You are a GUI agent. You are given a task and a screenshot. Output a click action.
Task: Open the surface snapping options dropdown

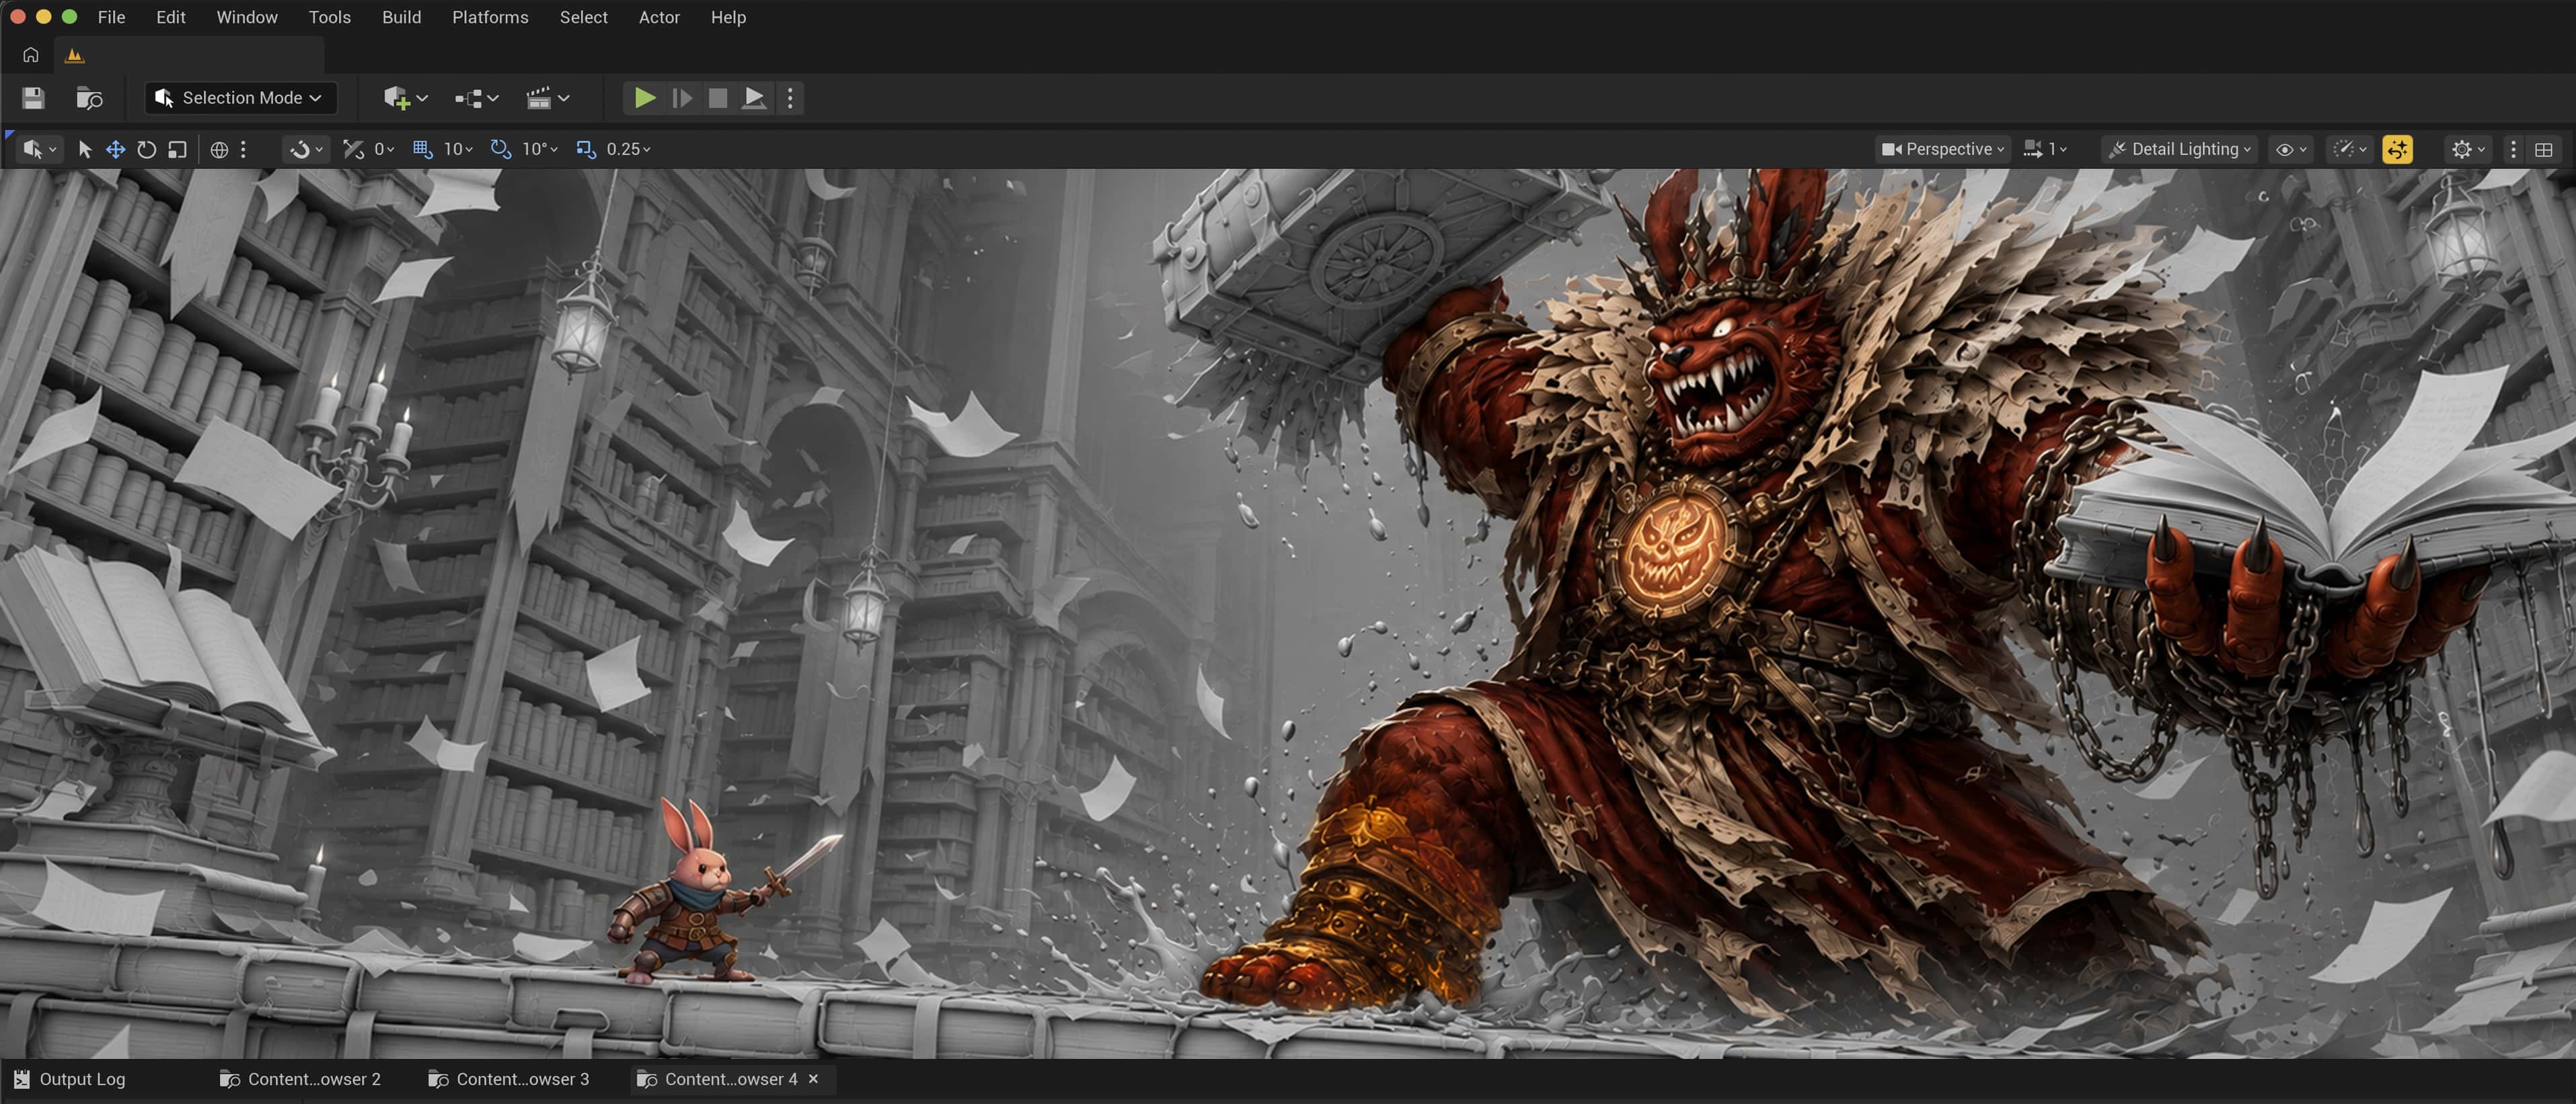pos(306,149)
